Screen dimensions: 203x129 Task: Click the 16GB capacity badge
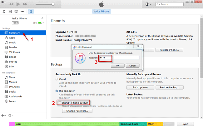[15, 23]
